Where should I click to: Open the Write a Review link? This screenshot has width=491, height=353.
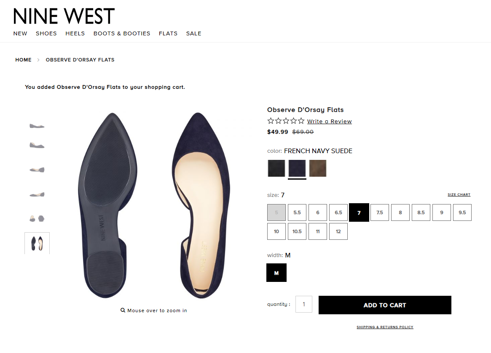tap(330, 122)
